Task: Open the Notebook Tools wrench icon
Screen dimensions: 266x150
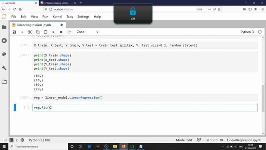Action: tap(4, 68)
